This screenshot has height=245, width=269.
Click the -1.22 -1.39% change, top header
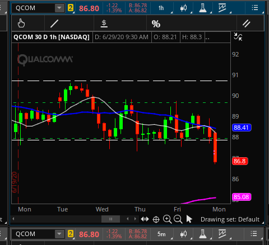tap(114, 8)
